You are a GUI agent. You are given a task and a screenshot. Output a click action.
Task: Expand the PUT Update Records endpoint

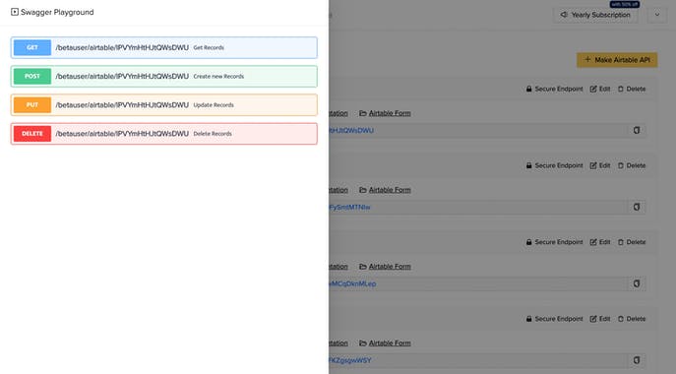pos(163,105)
